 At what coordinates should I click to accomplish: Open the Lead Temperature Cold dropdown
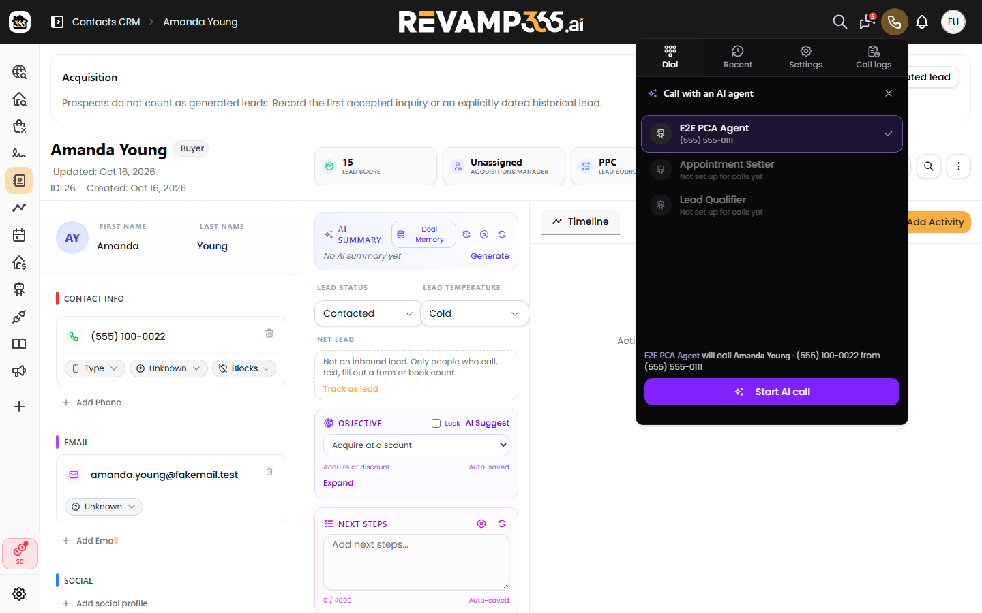point(475,313)
